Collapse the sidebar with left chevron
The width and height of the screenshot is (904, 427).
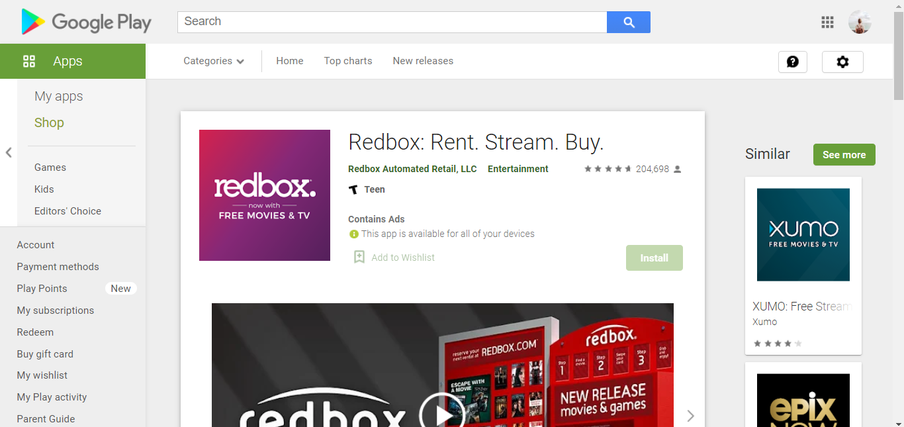click(x=9, y=153)
